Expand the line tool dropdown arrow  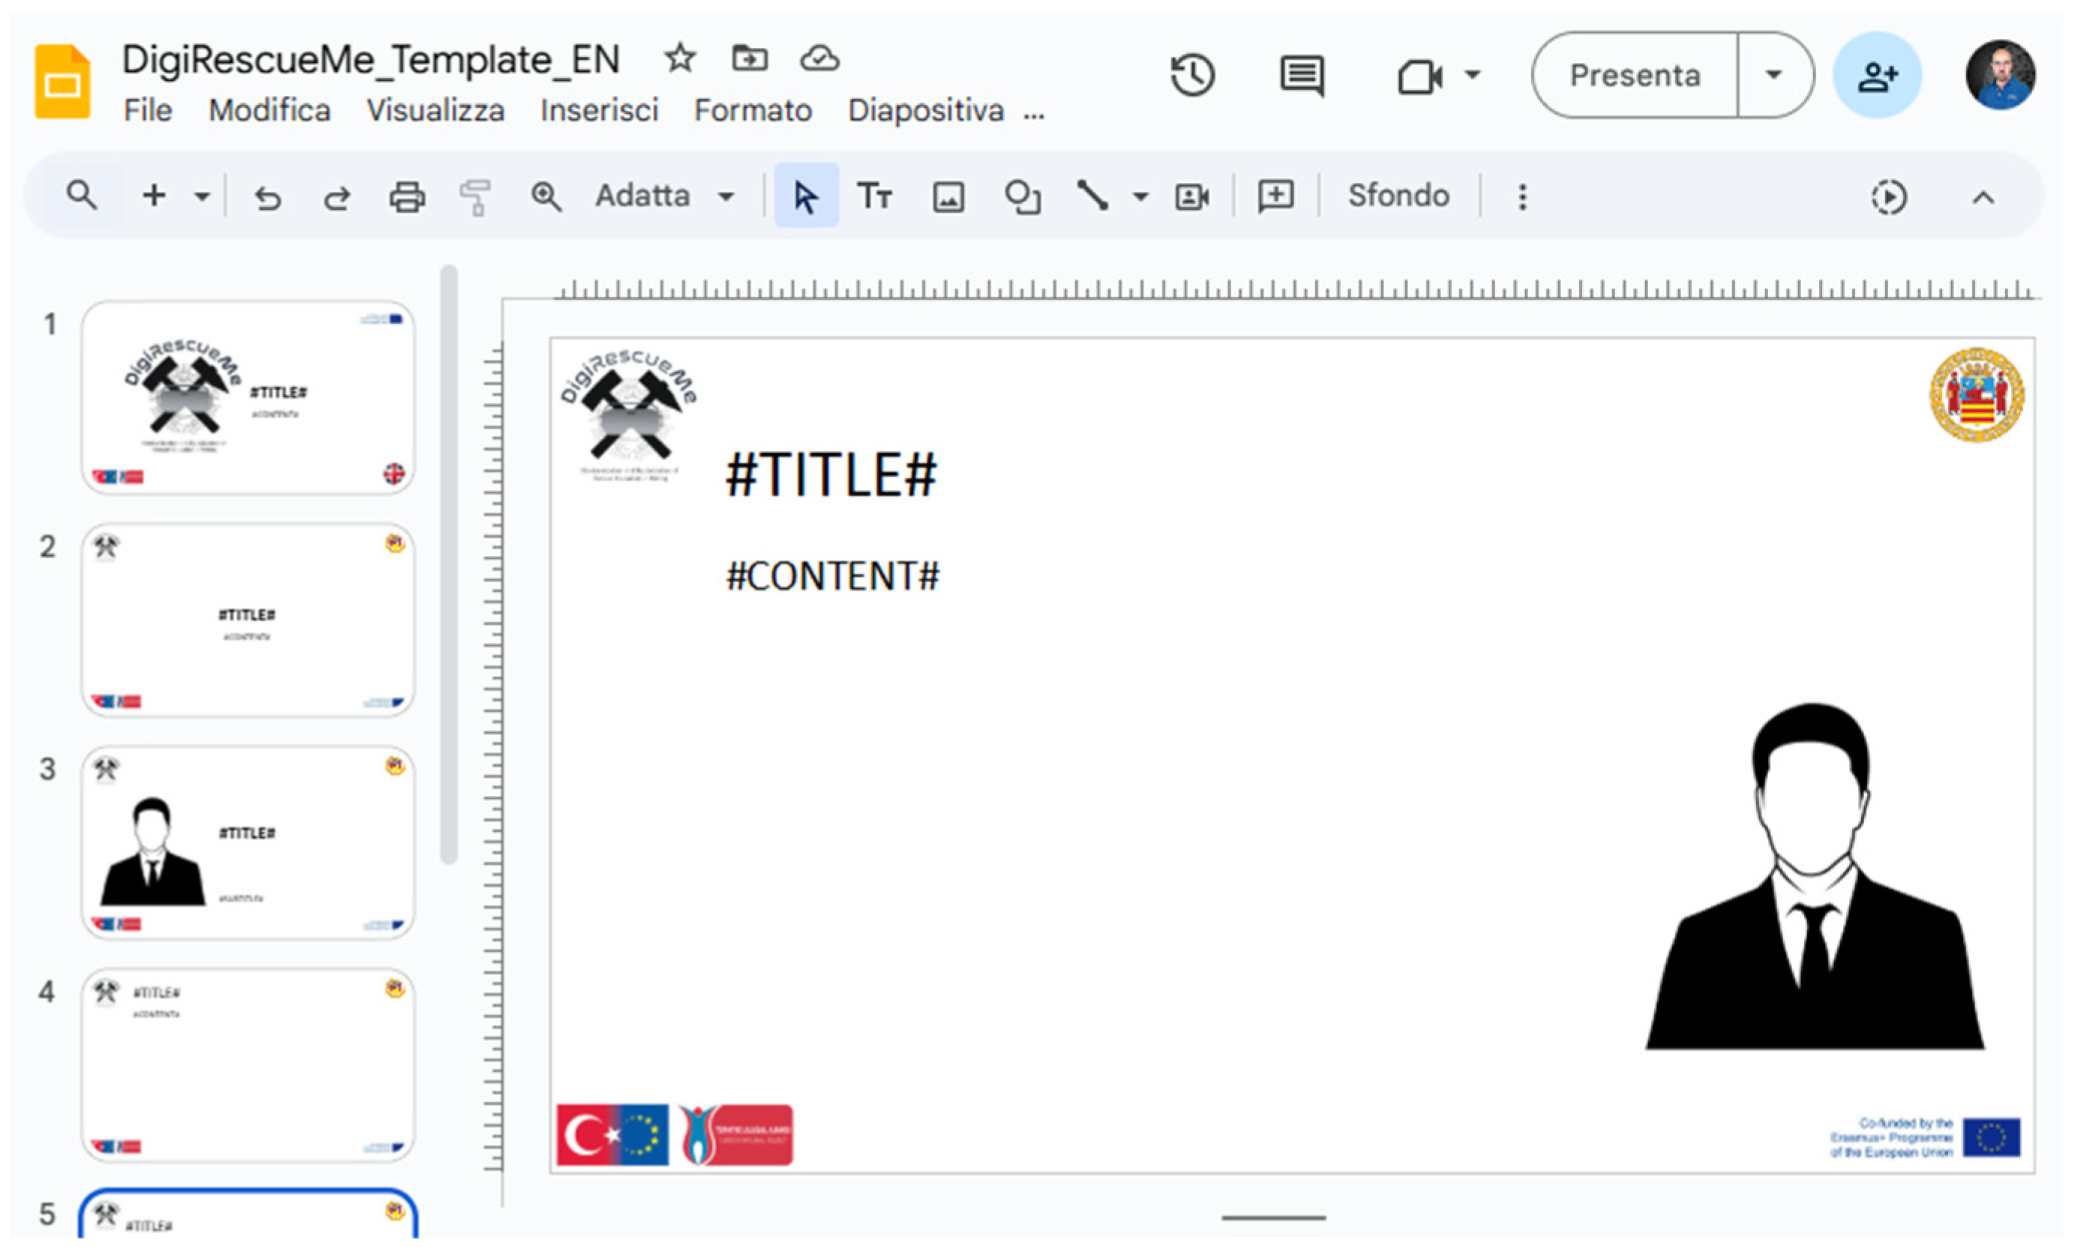coord(1139,196)
